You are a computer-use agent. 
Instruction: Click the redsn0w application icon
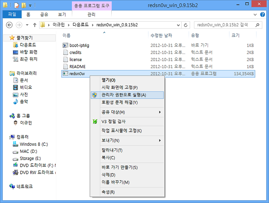pos(65,74)
